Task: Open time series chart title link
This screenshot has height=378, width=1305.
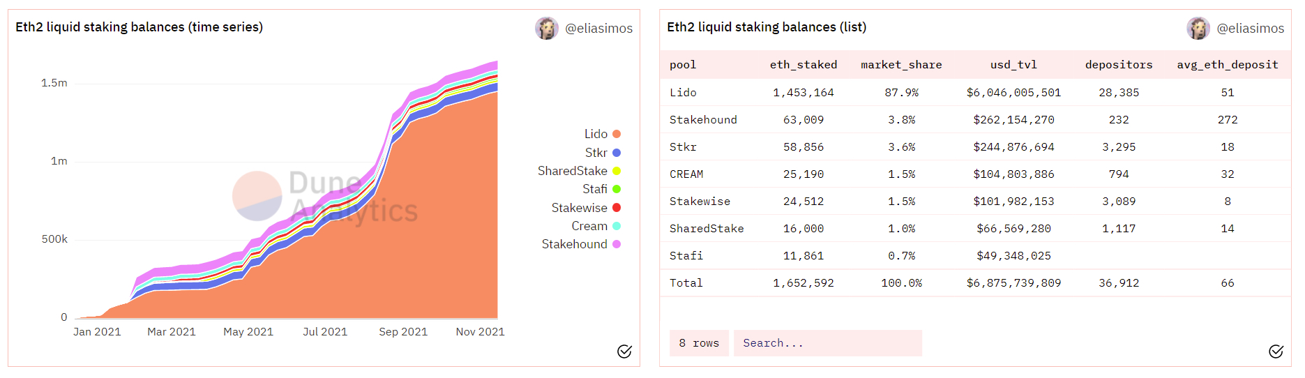Action: click(139, 27)
